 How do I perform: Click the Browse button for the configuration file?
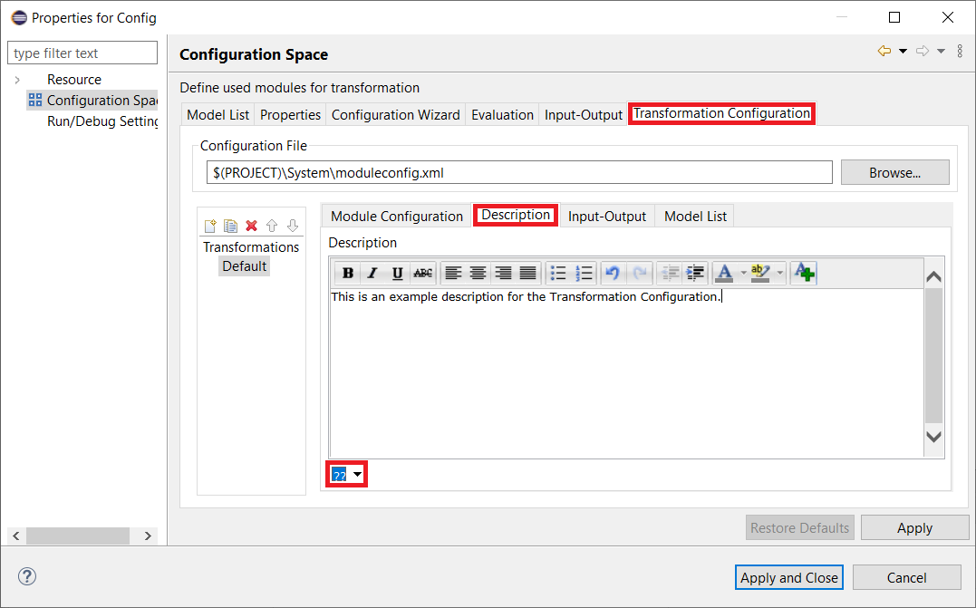point(894,171)
